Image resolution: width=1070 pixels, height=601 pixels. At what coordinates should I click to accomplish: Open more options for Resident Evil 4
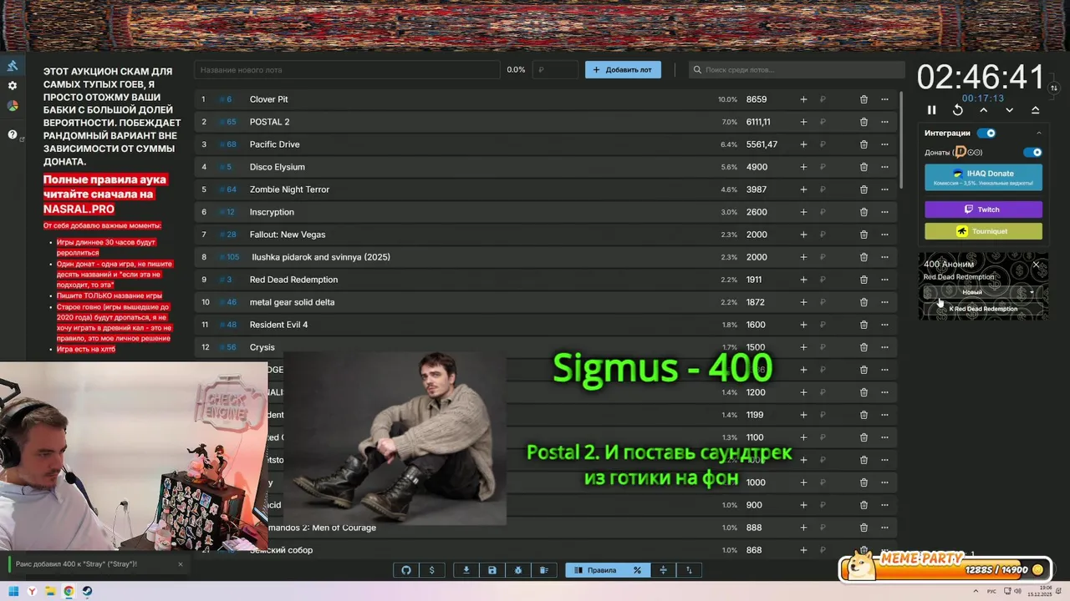click(x=884, y=325)
